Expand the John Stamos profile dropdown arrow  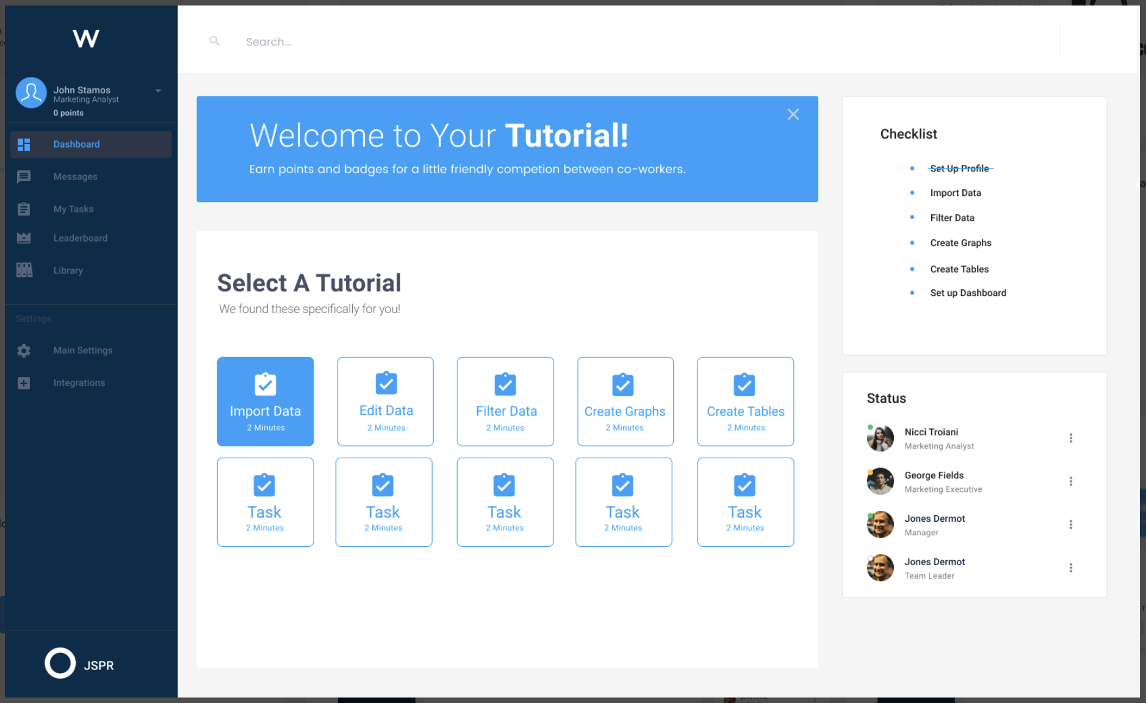coord(158,91)
